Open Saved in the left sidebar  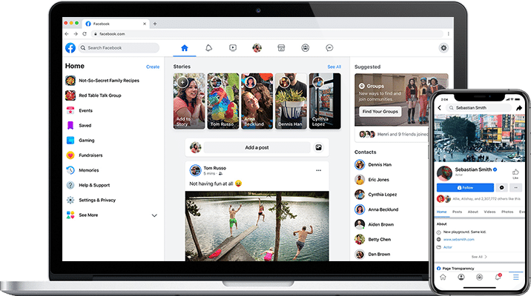pos(79,125)
